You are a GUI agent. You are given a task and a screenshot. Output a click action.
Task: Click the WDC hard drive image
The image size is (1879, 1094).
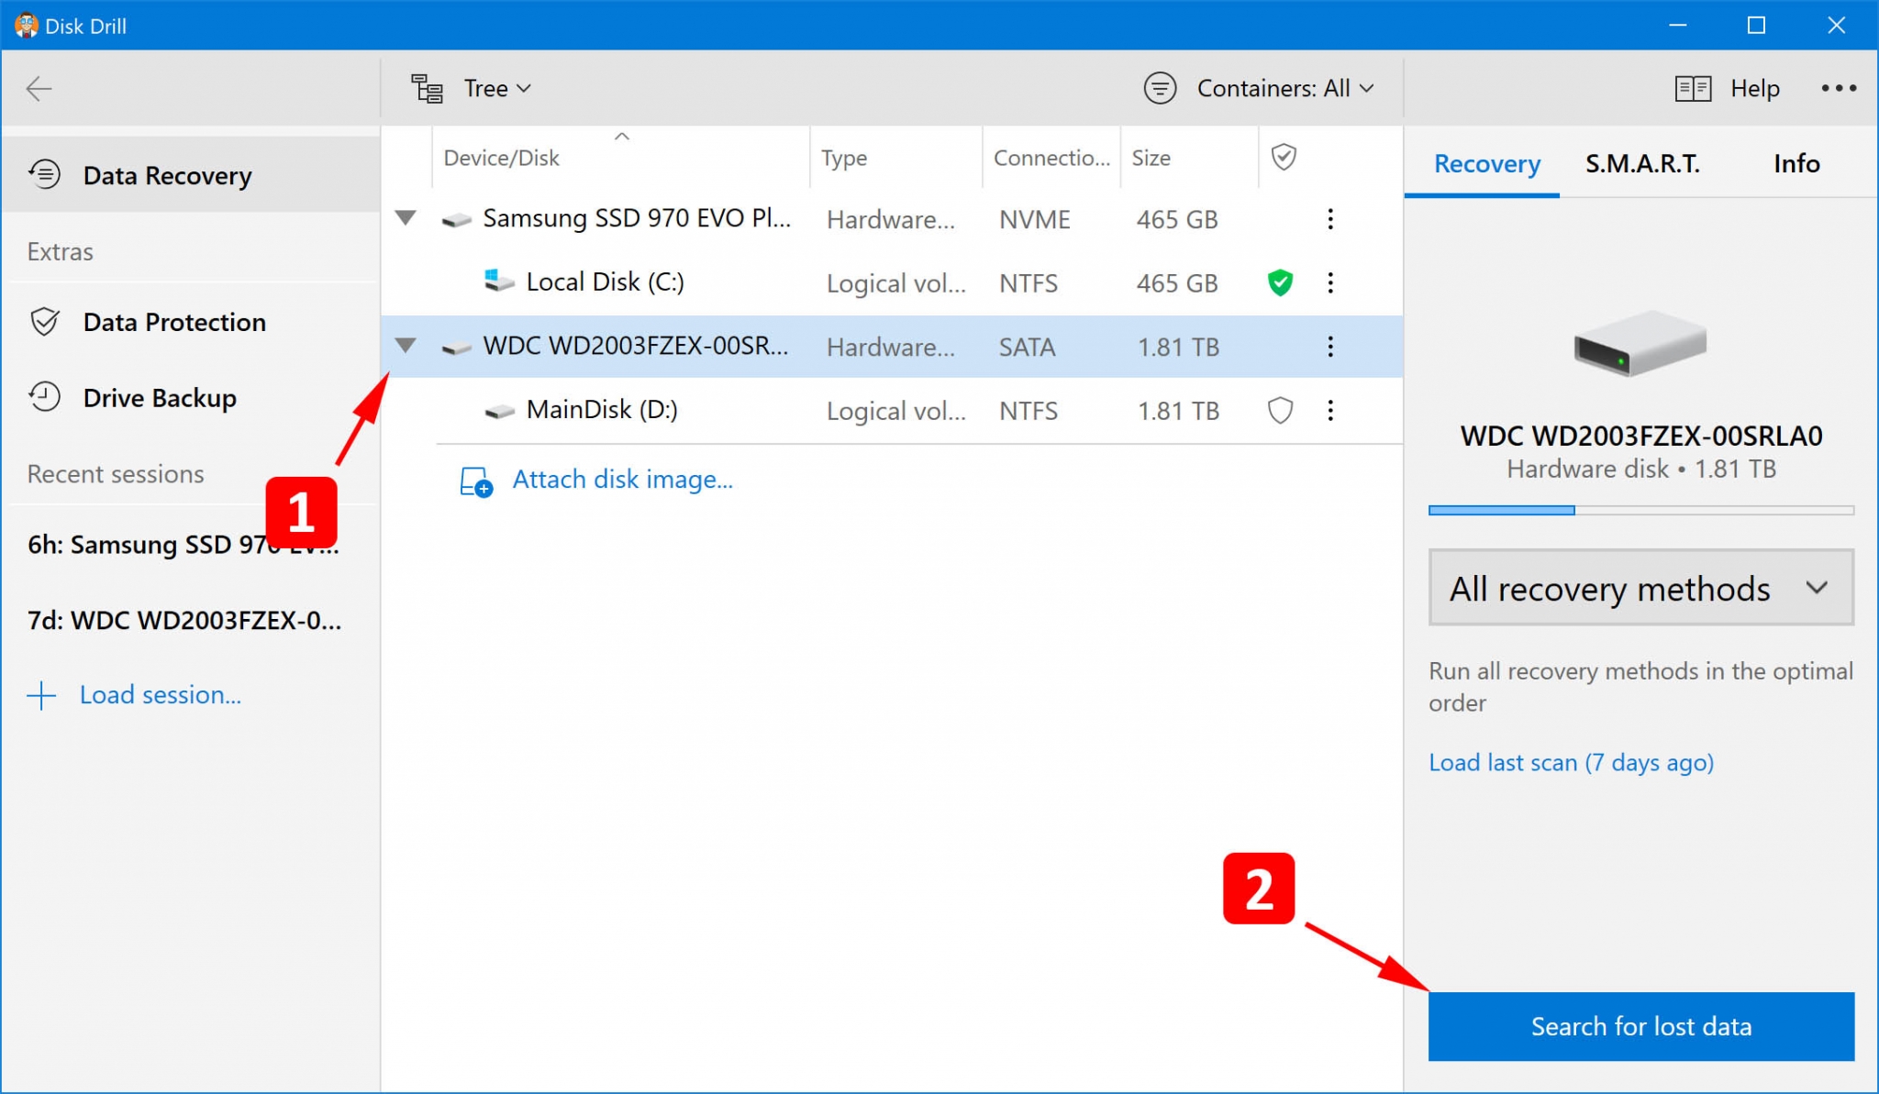(1640, 344)
